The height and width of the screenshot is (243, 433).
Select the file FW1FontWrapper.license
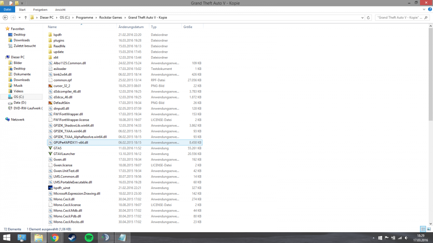click(x=71, y=120)
